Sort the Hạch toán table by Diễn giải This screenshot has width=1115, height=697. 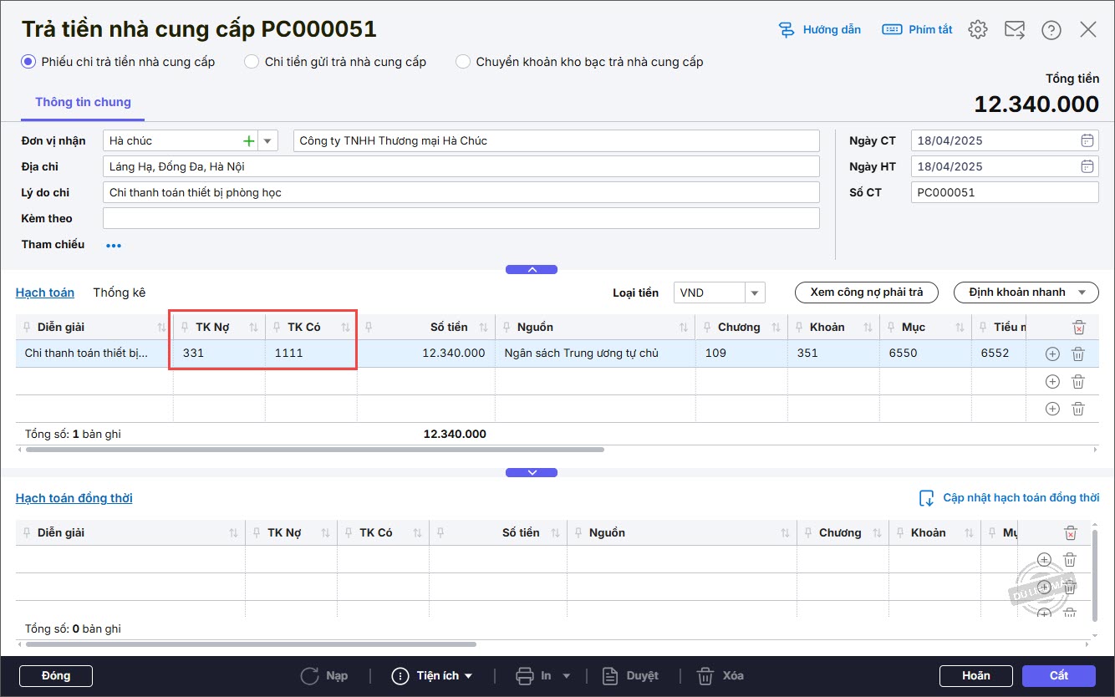click(x=162, y=327)
